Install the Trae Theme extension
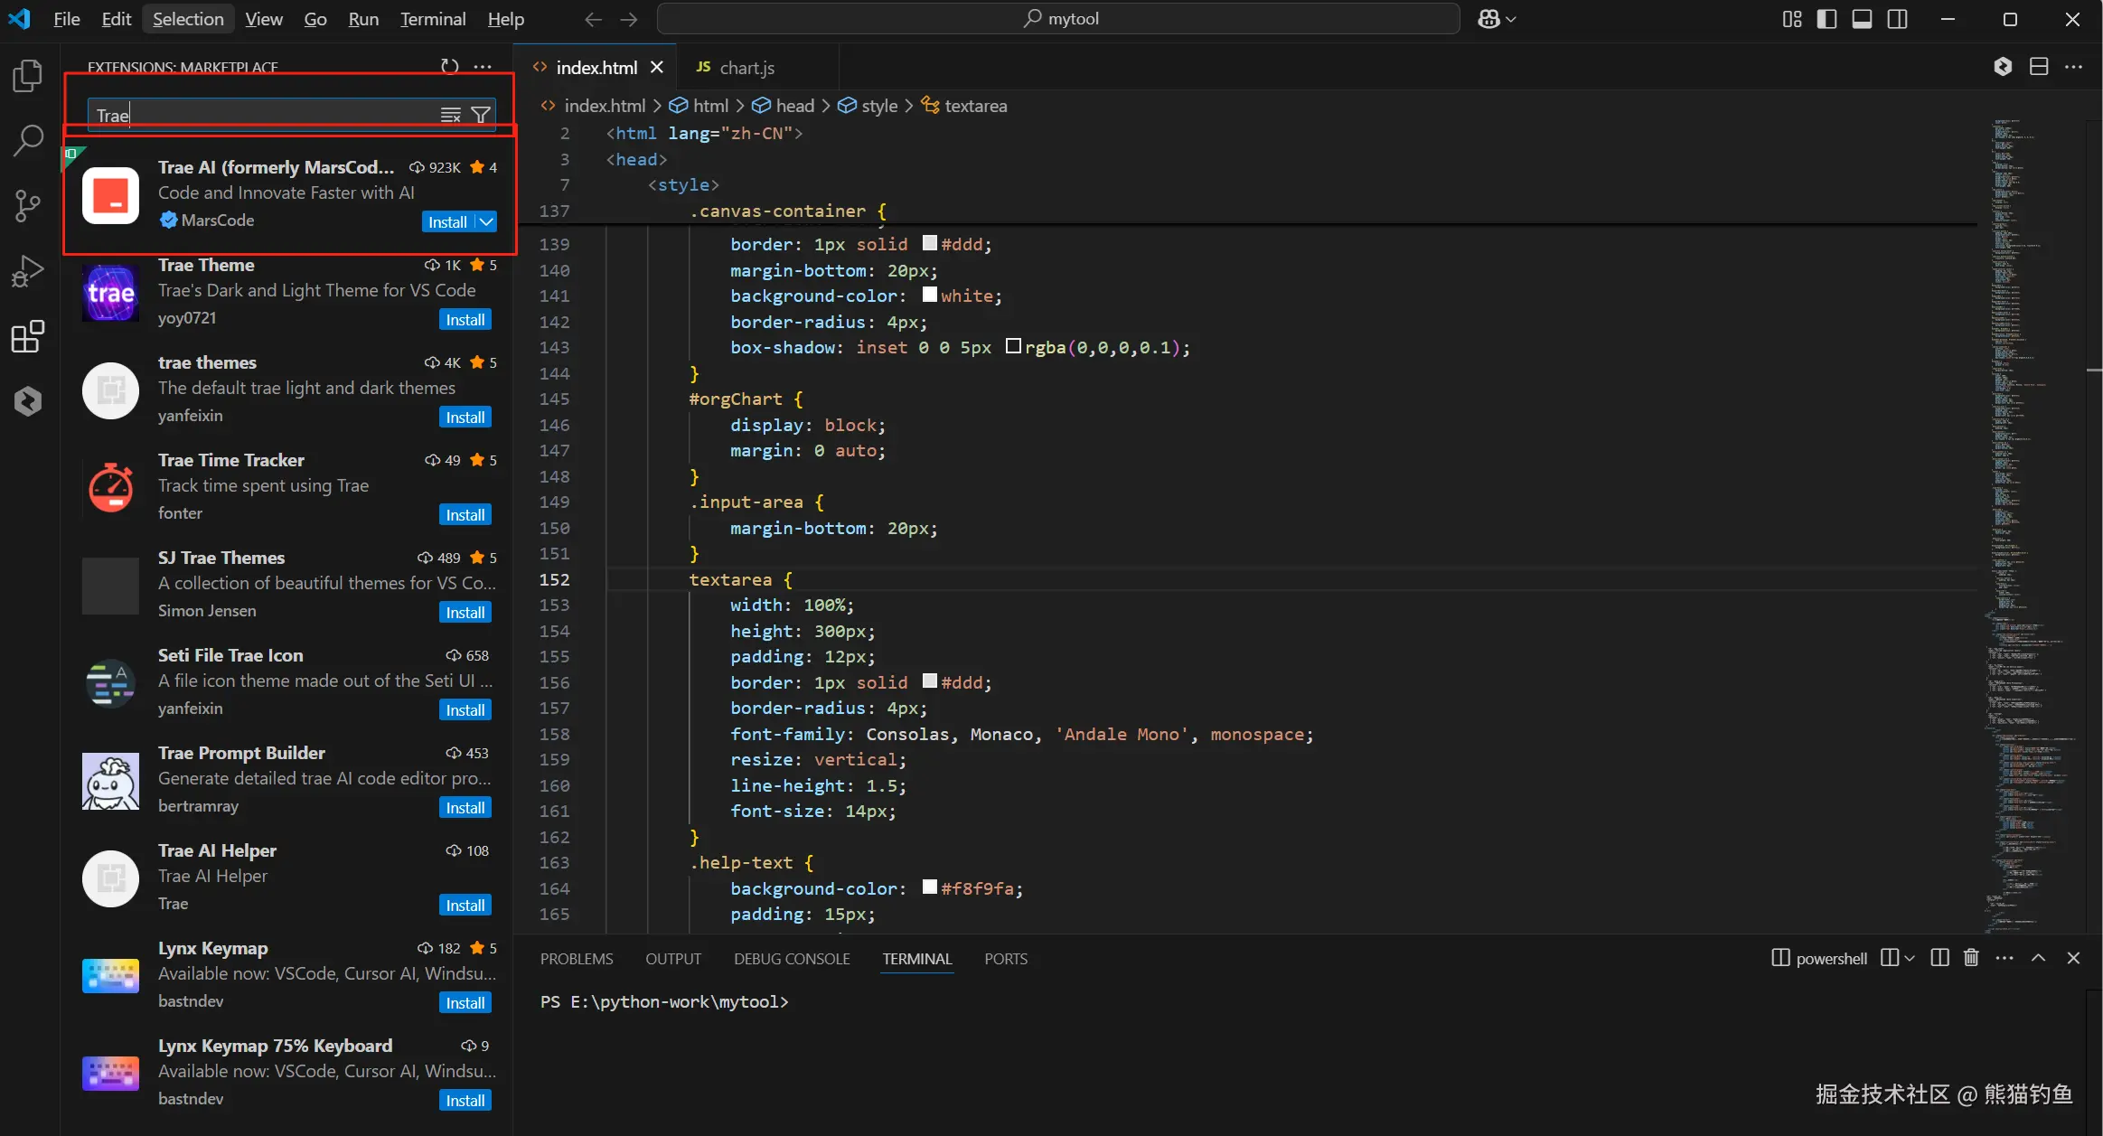2103x1136 pixels. click(465, 320)
